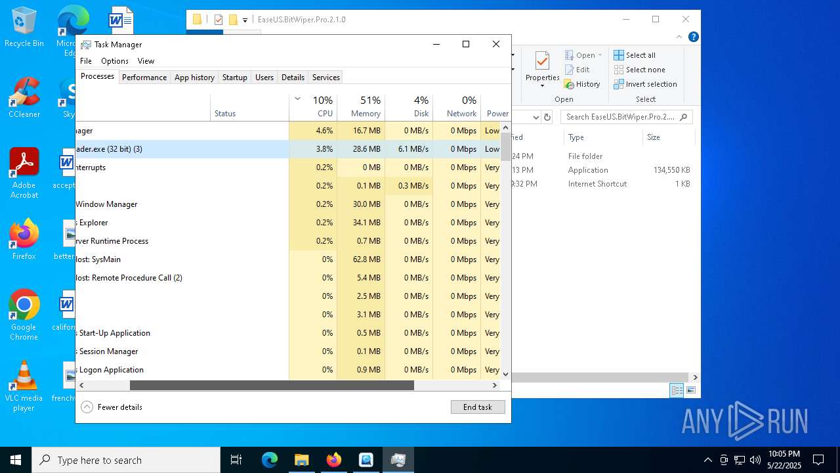This screenshot has width=840, height=473.
Task: Open Task Manager Options menu
Action: (115, 60)
